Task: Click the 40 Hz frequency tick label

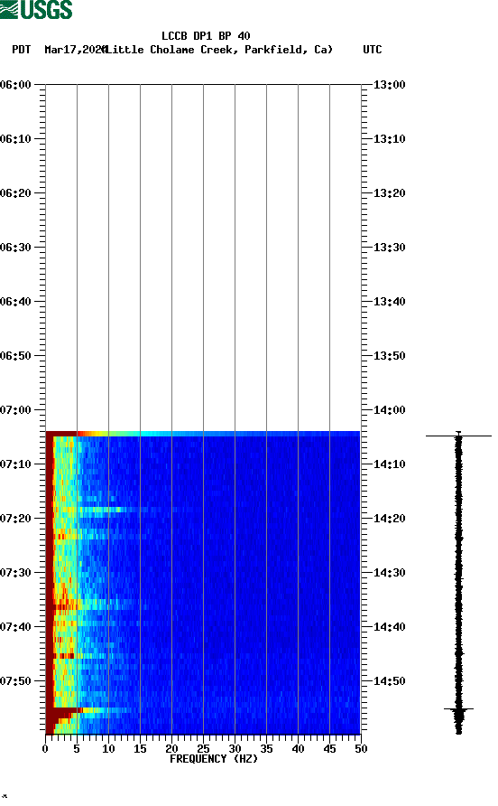Action: tap(298, 749)
